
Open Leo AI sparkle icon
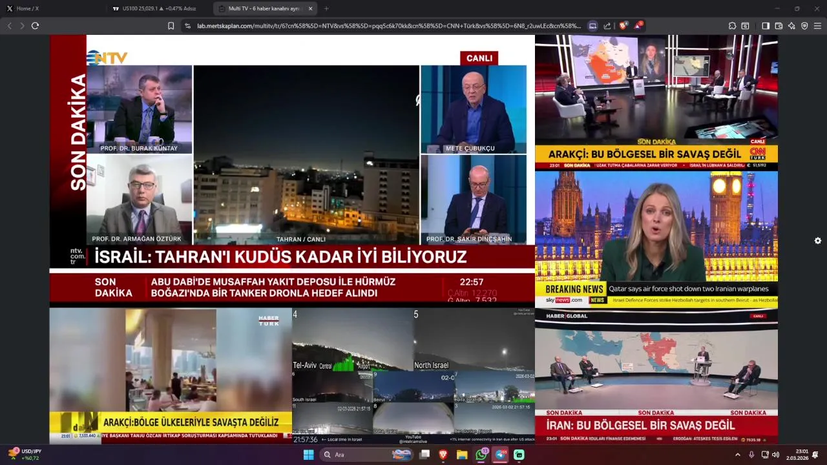pyautogui.click(x=791, y=26)
